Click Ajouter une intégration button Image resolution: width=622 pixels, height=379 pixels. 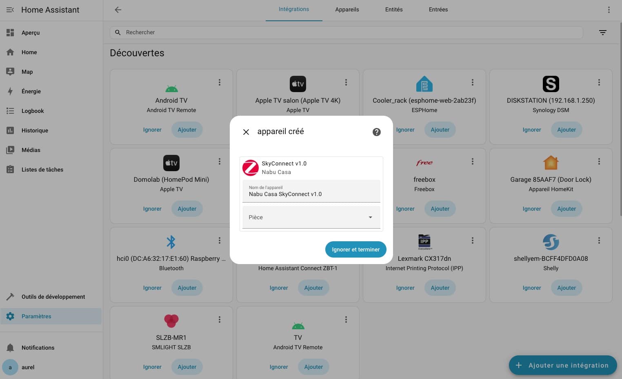point(562,365)
